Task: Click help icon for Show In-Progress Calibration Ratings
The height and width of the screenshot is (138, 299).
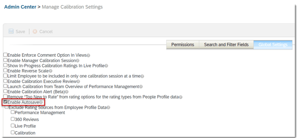Action: (x=106, y=66)
